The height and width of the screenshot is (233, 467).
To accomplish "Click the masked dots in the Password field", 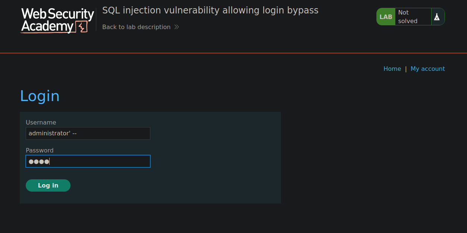I will click(39, 161).
